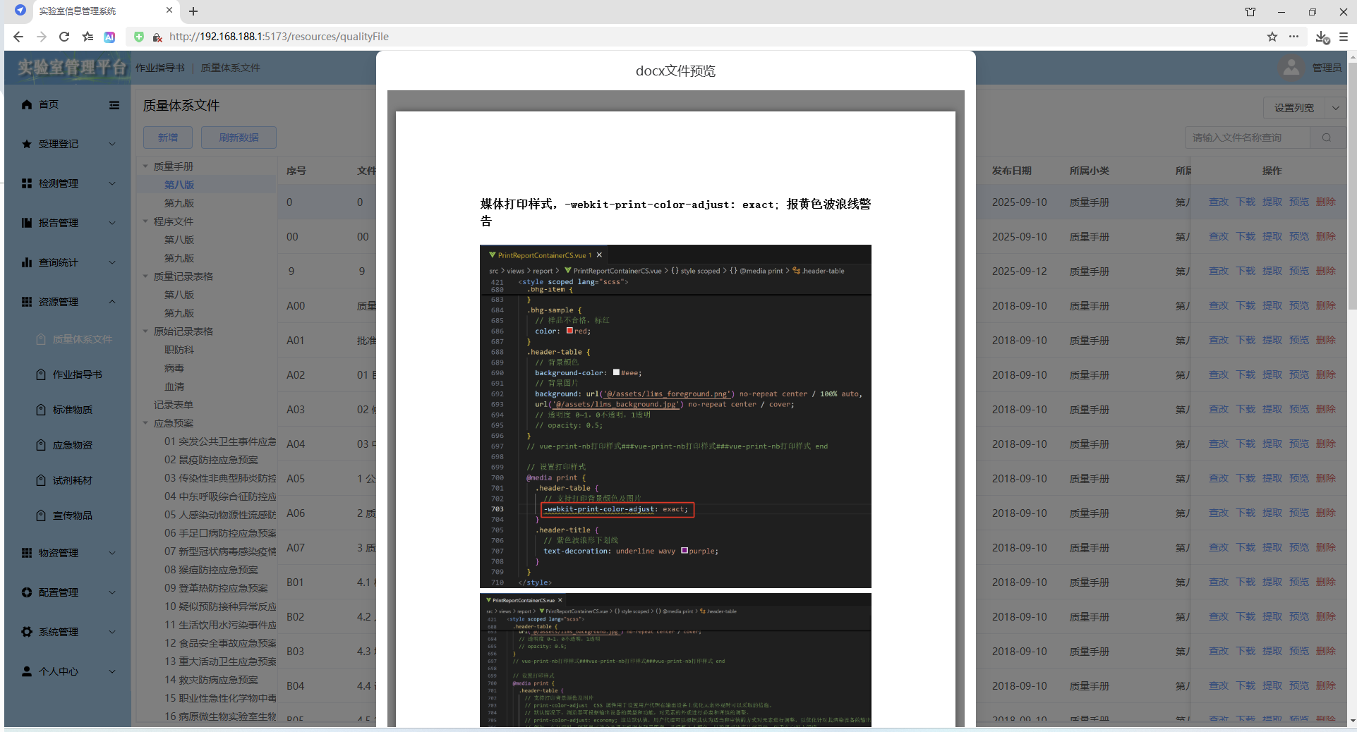The image size is (1357, 732).
Task: Select the 首页 home icon in sidebar
Action: click(26, 104)
